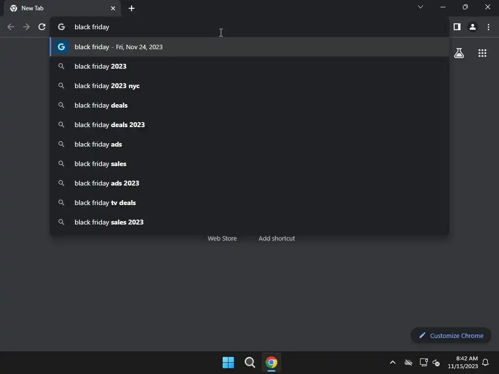Image resolution: width=499 pixels, height=374 pixels.
Task: Click the muted volume tray icon
Action: [436, 362]
